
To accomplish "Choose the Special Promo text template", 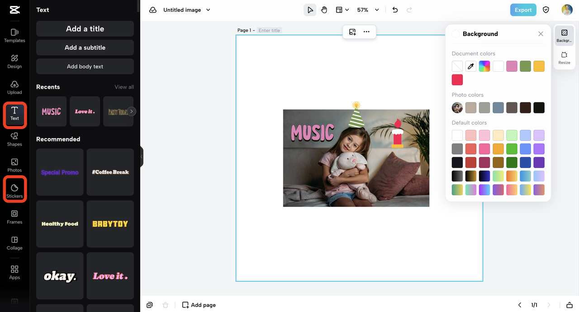I will click(60, 172).
